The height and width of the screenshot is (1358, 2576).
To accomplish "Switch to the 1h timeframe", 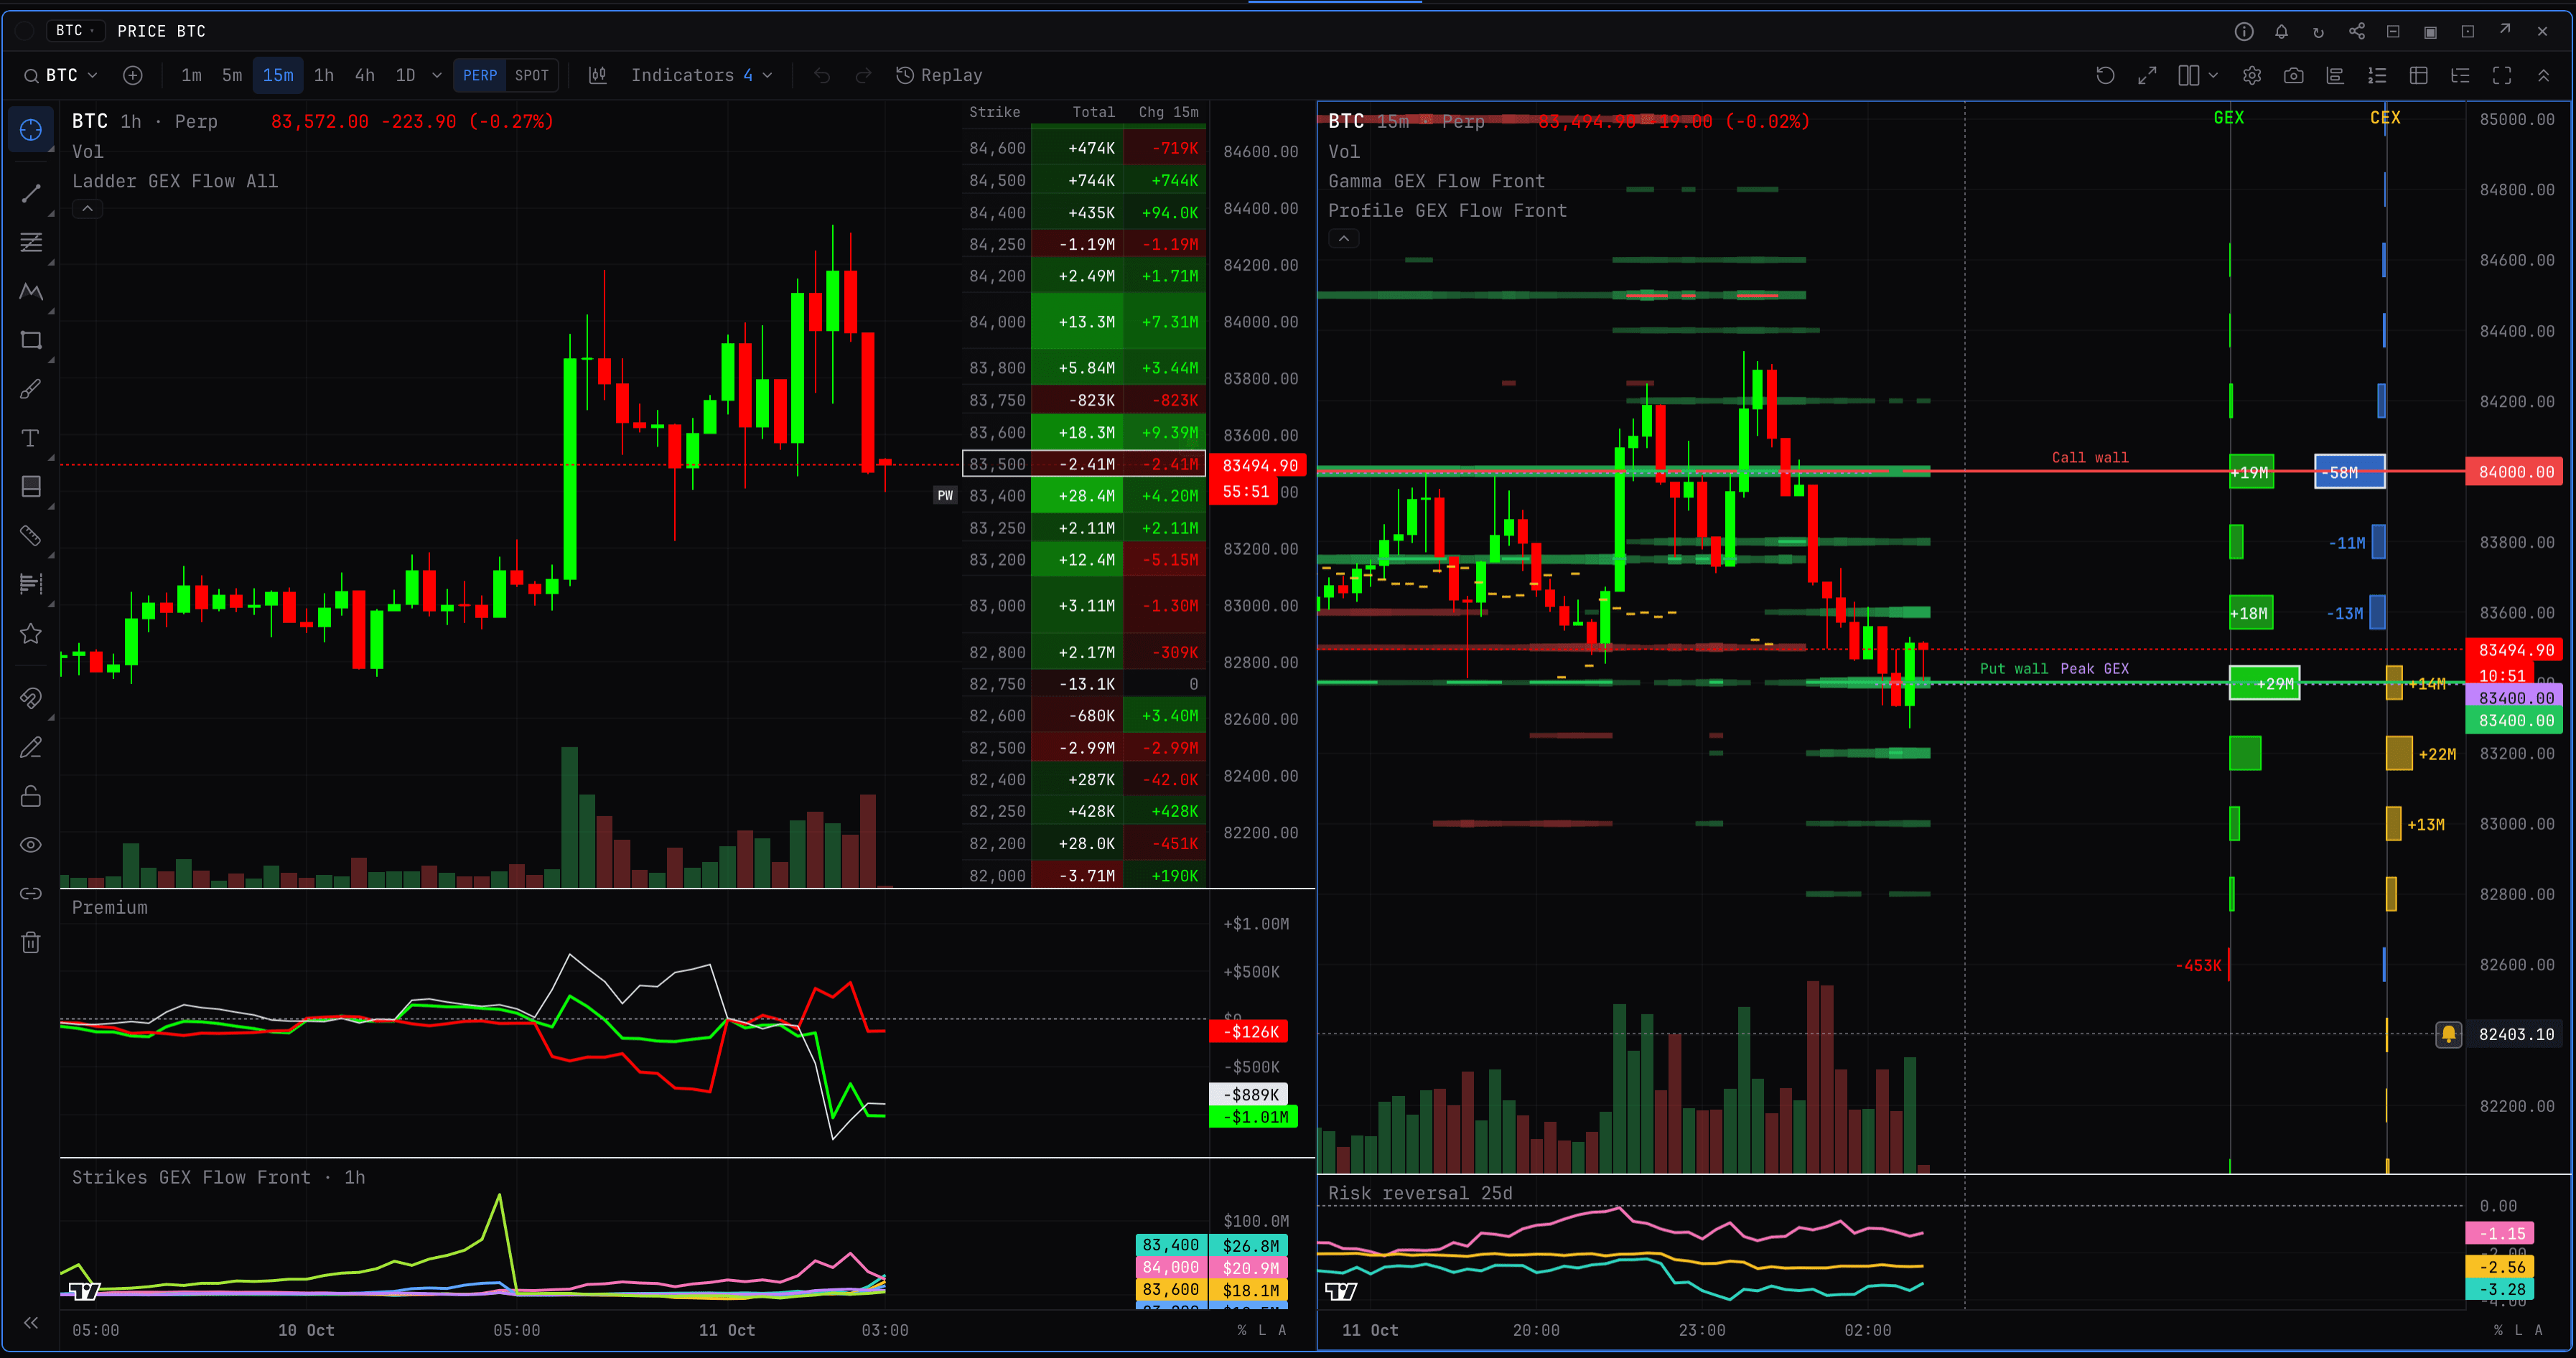I will pyautogui.click(x=324, y=75).
